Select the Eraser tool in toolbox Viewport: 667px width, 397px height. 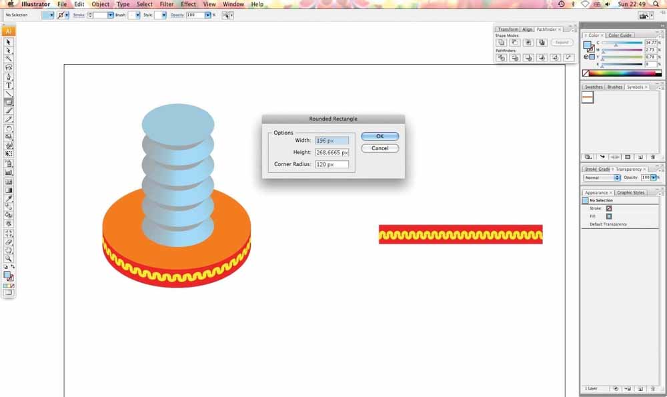pos(8,242)
